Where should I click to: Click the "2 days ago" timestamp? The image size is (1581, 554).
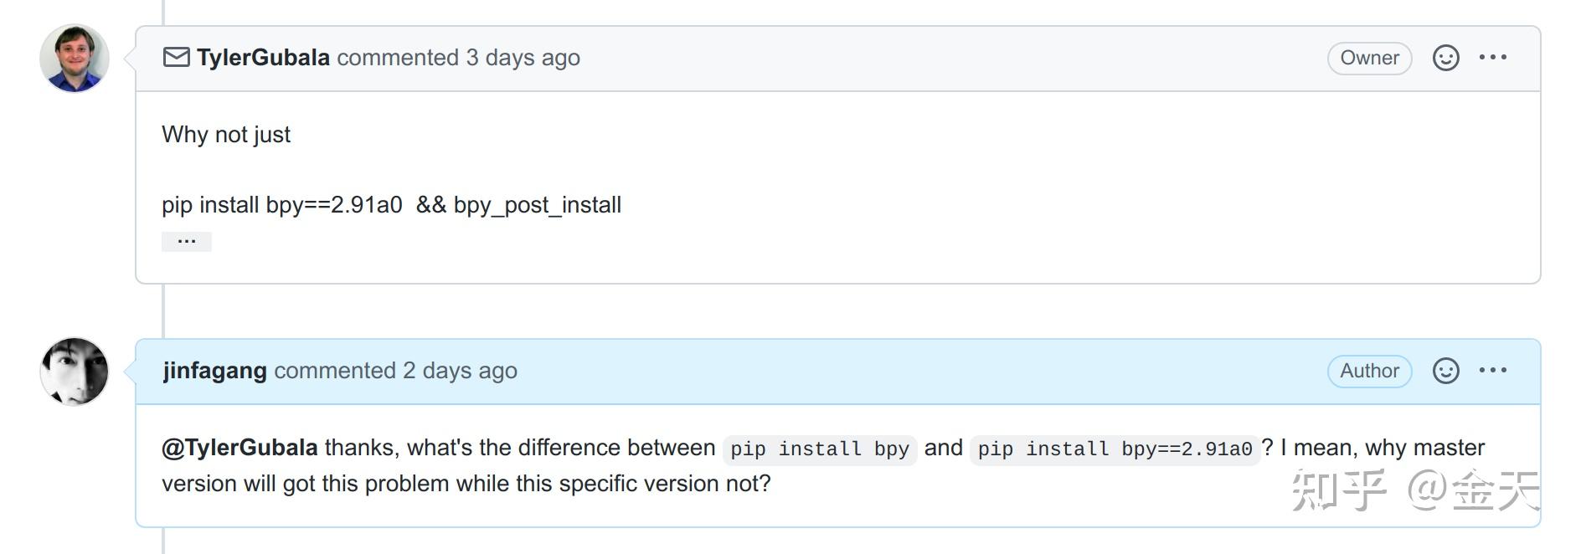[460, 371]
